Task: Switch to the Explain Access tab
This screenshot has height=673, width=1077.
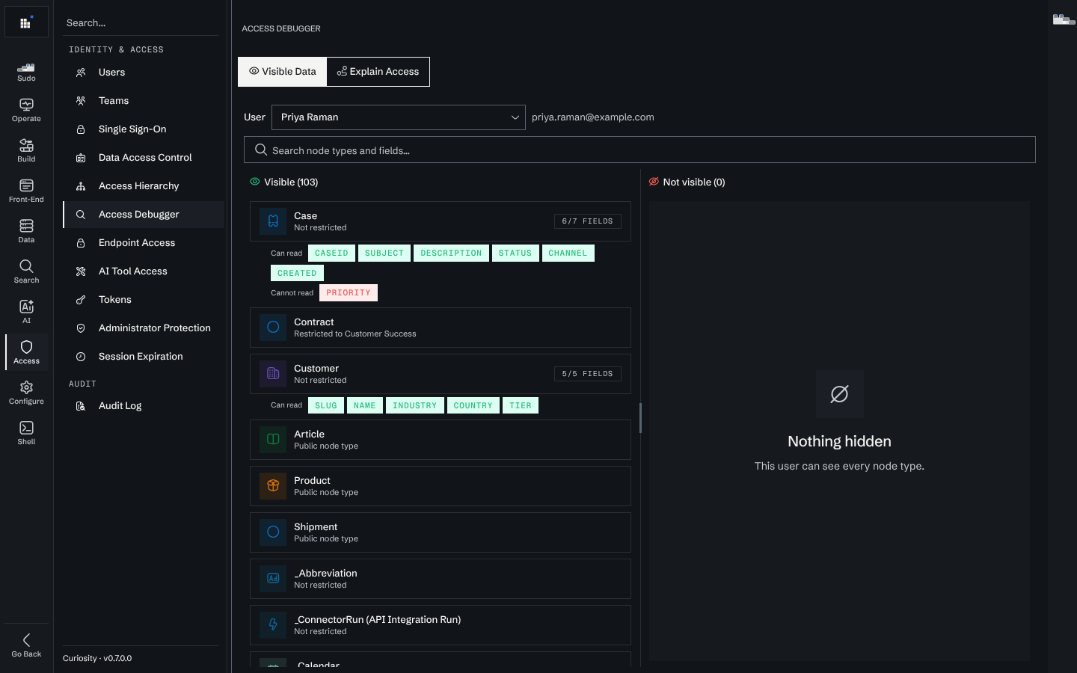Action: click(378, 72)
